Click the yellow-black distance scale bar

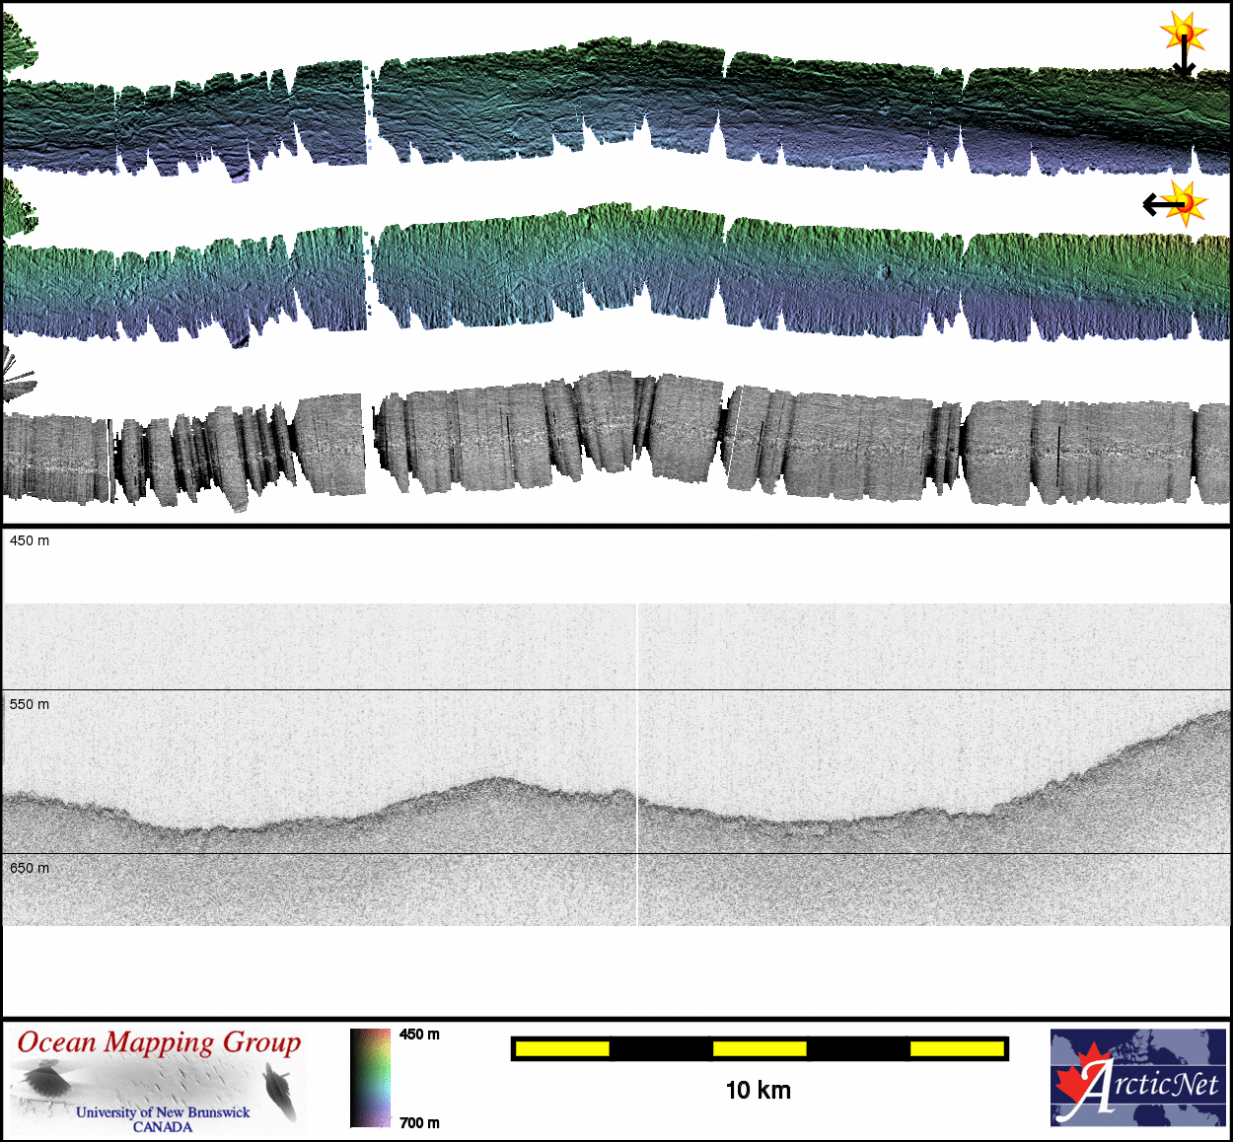click(x=759, y=1048)
